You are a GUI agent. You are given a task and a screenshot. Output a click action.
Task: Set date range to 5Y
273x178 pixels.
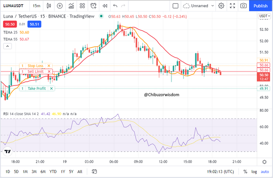click(71, 172)
